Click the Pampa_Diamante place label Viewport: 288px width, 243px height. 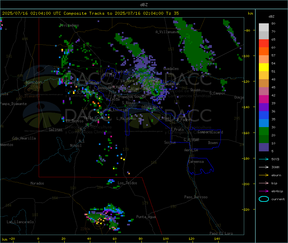(13, 104)
